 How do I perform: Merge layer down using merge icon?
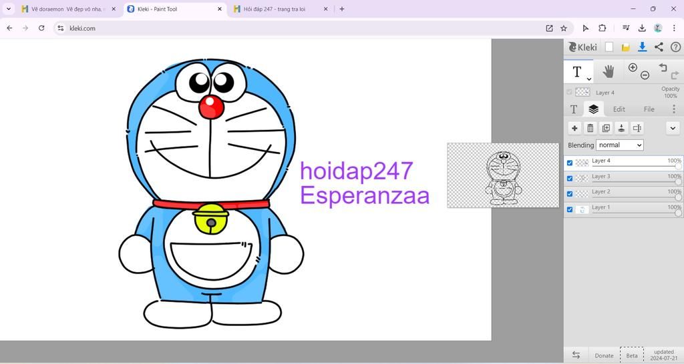click(x=621, y=128)
